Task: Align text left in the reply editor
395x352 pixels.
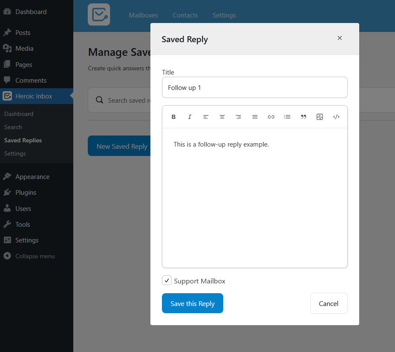Action: click(205, 117)
